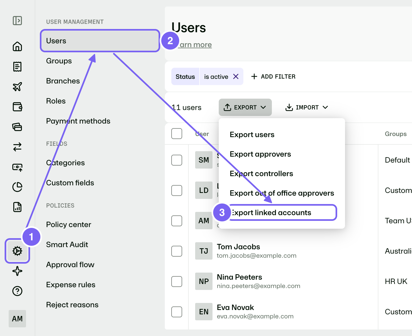Change the 'is active' filter value
This screenshot has width=412, height=336.
[216, 77]
